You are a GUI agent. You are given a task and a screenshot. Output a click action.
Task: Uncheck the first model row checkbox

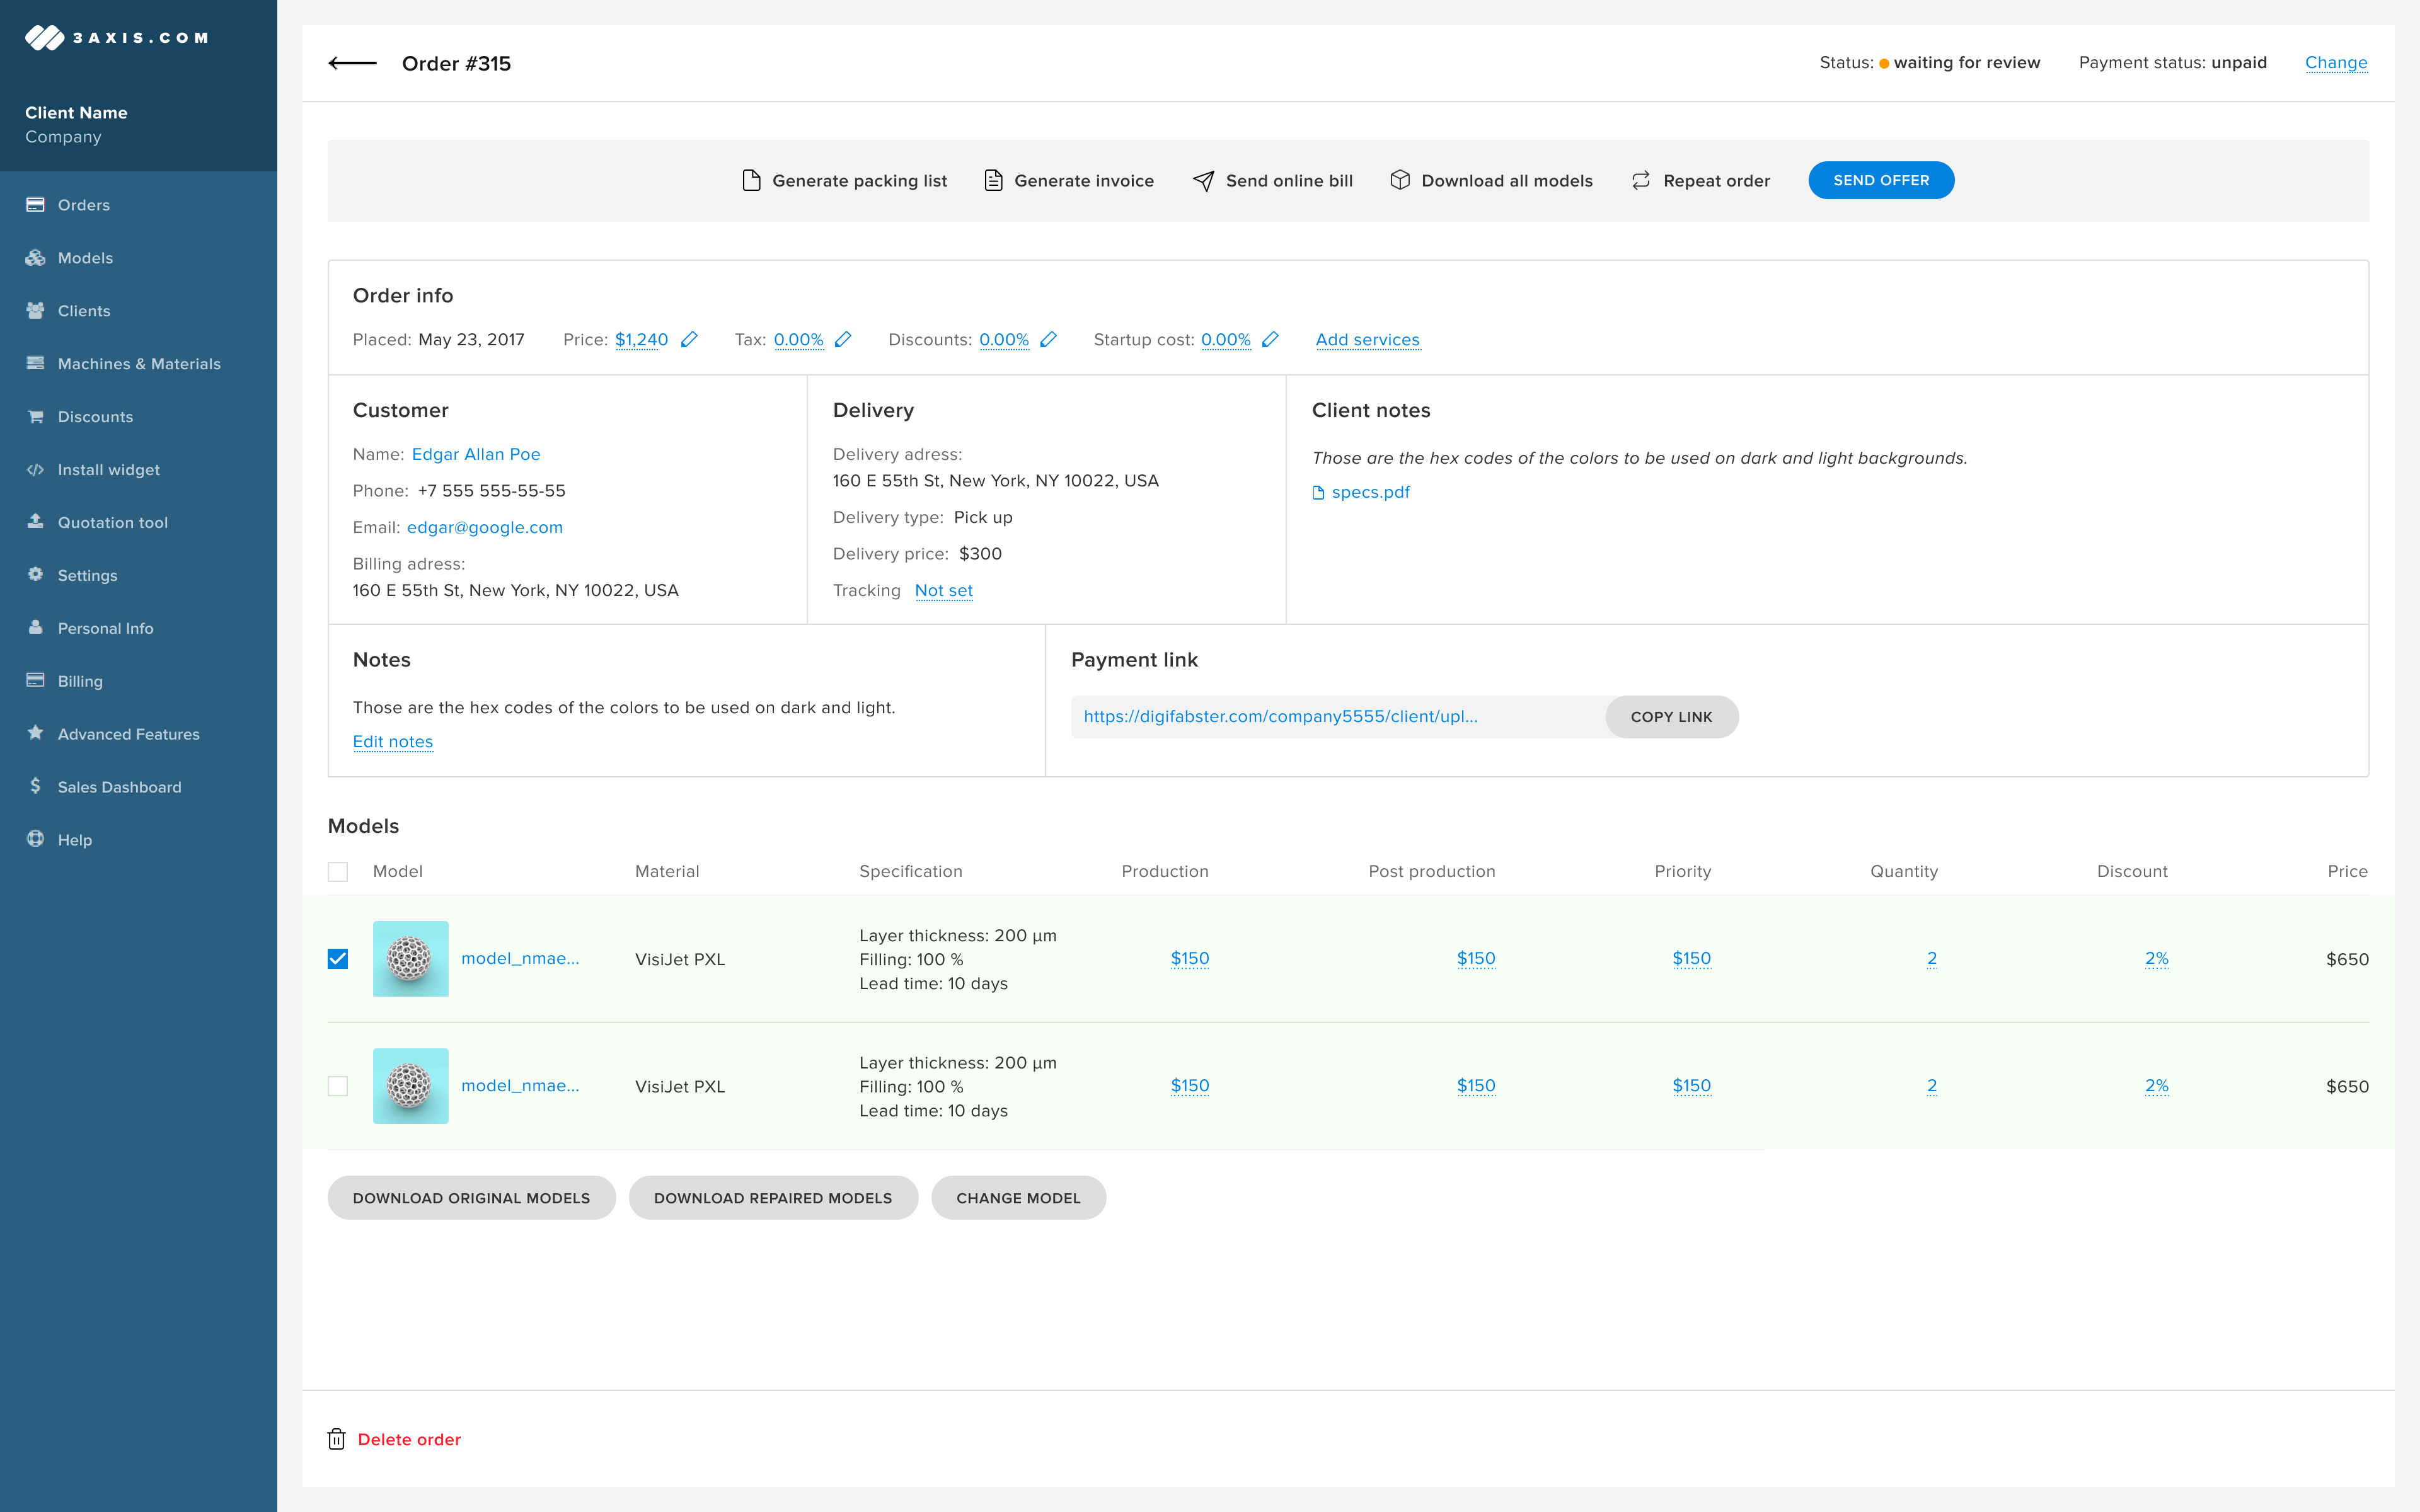click(338, 959)
